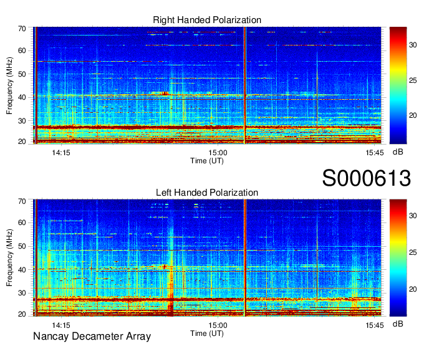
Task: Click the 20 dB tick on the Right Handed color bar
Action: 413,116
